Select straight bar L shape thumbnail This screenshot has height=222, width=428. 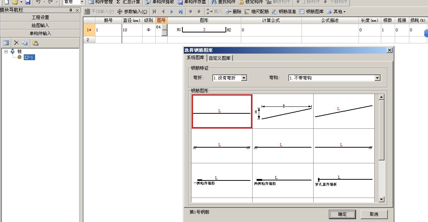click(x=222, y=112)
